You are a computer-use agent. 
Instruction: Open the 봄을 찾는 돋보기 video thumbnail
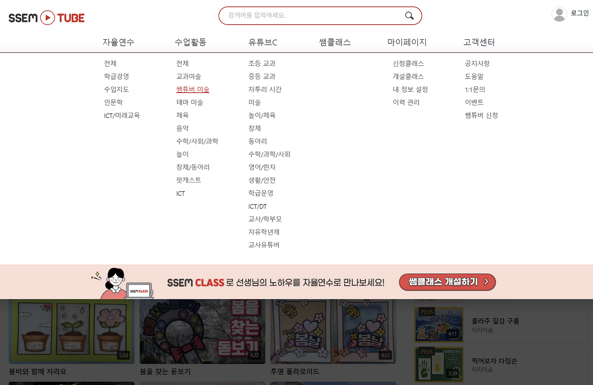(202, 330)
